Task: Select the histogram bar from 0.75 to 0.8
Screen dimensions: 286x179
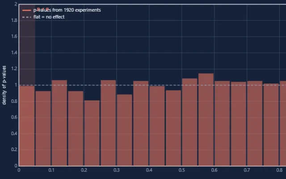Action: coord(271,124)
